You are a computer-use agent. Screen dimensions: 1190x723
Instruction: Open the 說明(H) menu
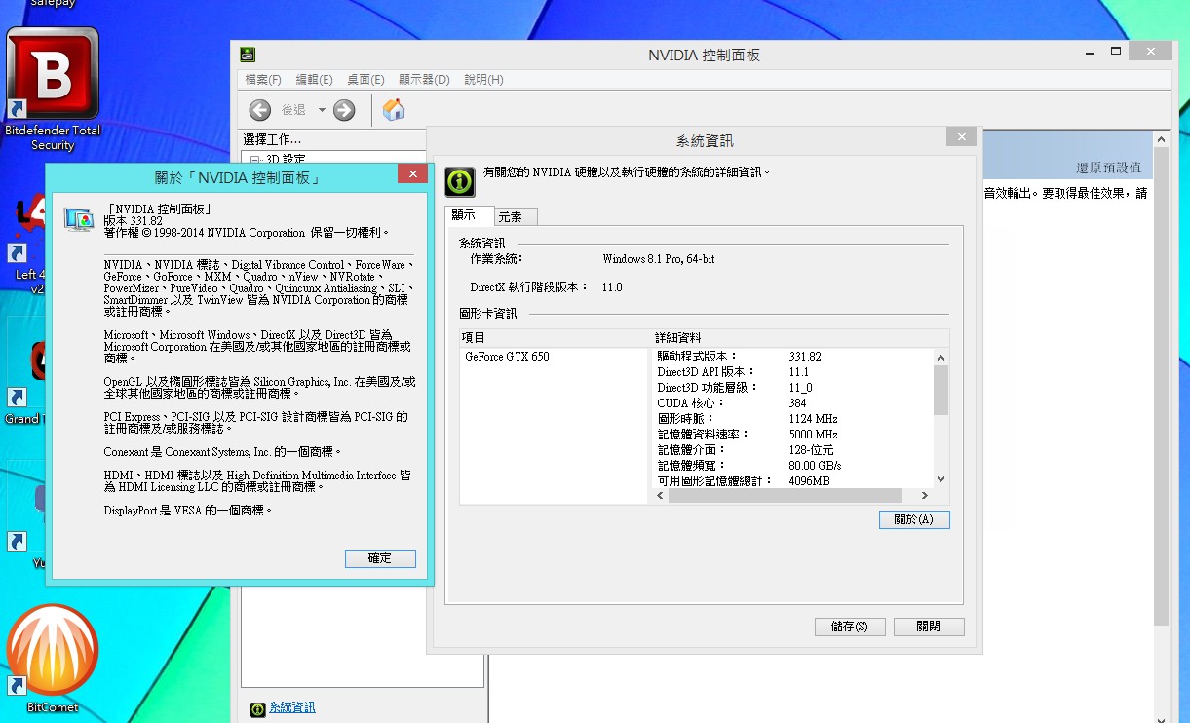point(483,80)
